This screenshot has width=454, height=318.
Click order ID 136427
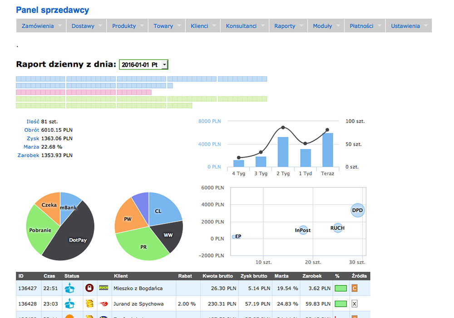(x=28, y=288)
